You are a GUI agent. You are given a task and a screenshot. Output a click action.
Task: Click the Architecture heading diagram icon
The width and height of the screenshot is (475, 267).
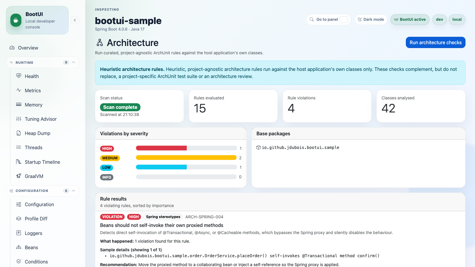point(100,42)
